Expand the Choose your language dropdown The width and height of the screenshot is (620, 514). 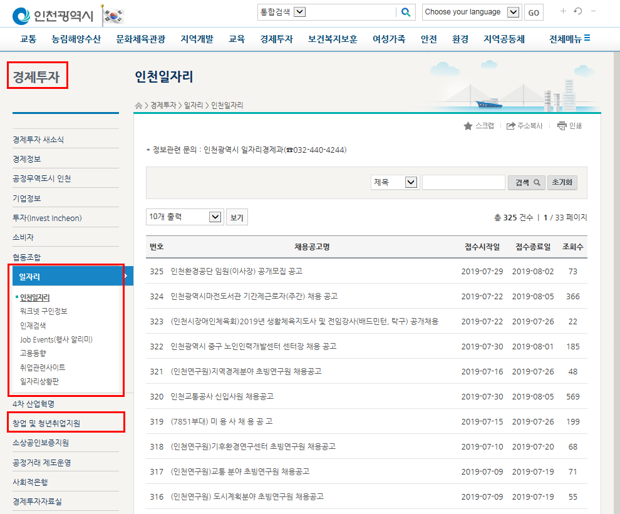click(514, 12)
